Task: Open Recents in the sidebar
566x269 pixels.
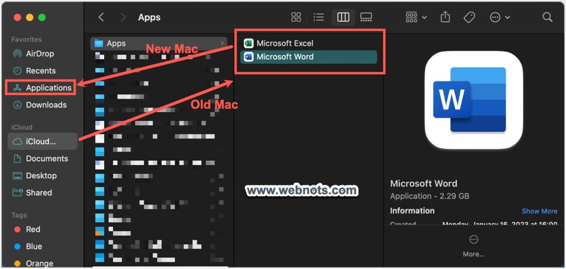Action: (x=34, y=71)
